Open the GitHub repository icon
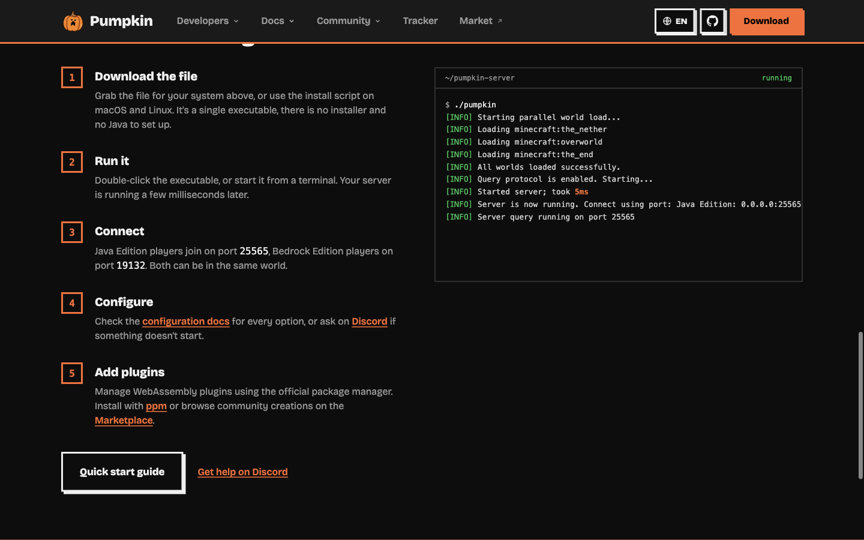Screen dimensions: 864x540 [712, 21]
